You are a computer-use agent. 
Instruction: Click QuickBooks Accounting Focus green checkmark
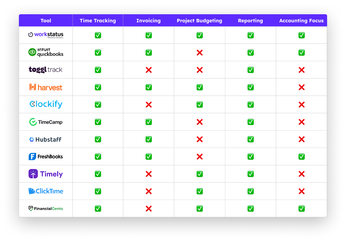click(x=301, y=52)
